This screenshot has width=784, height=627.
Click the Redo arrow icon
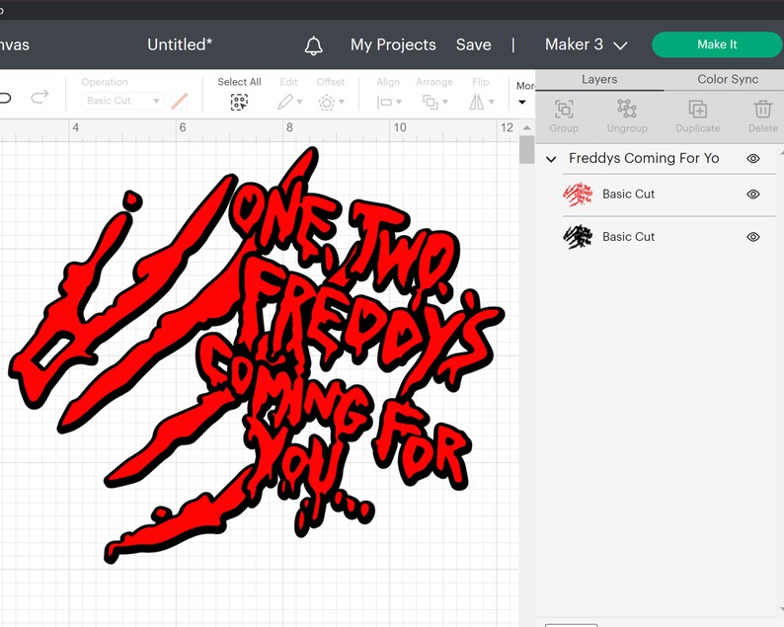click(x=39, y=97)
